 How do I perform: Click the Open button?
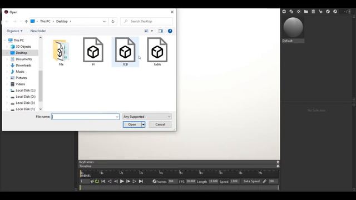tap(132, 124)
